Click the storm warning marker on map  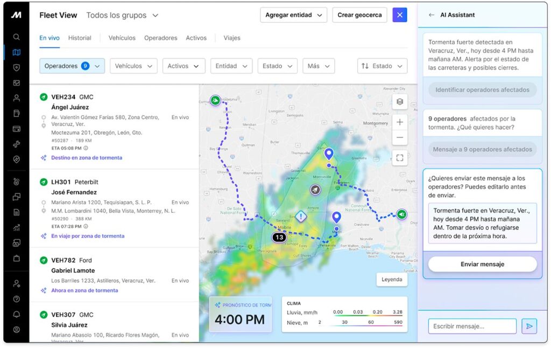pos(301,217)
